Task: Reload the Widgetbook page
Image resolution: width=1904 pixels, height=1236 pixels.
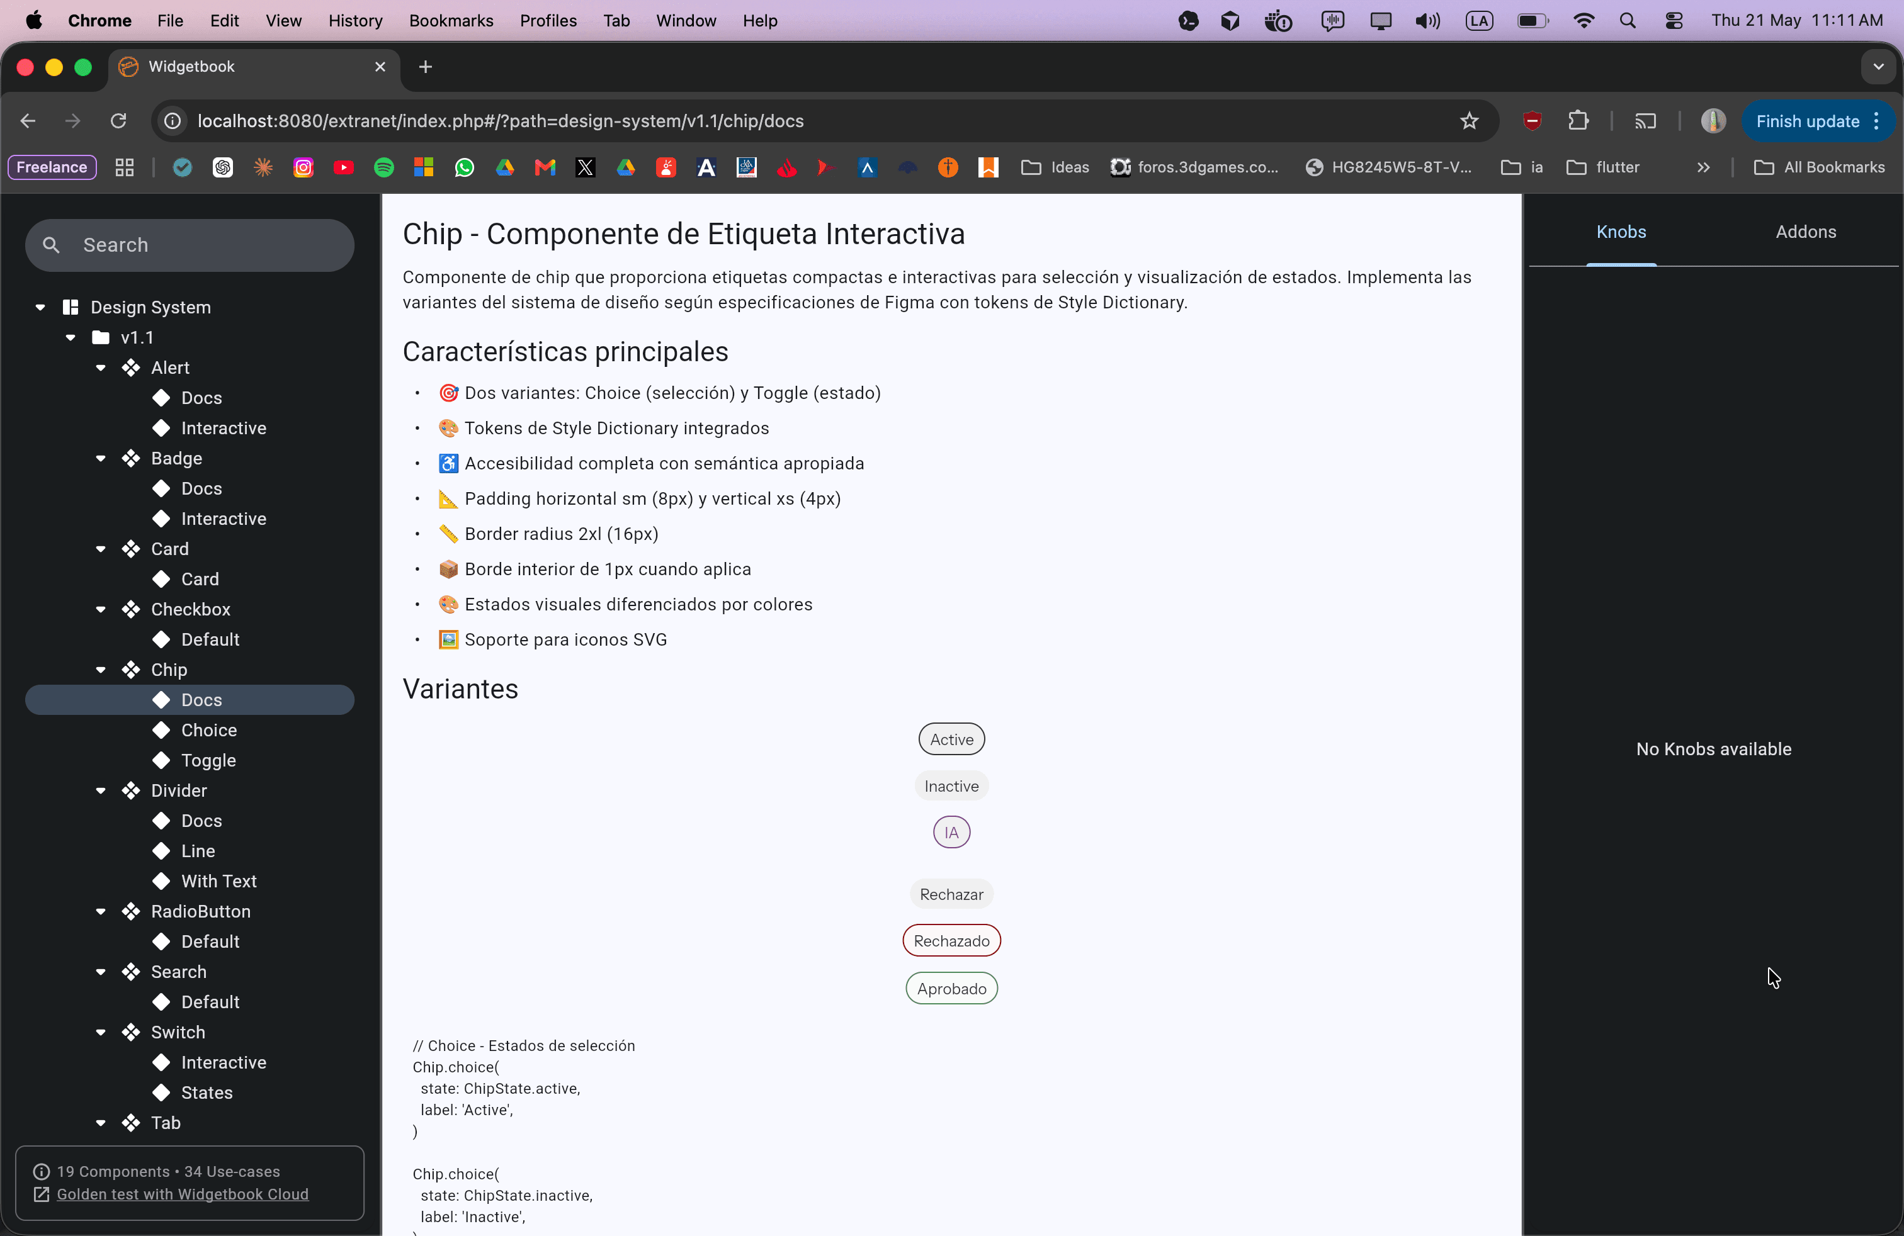Action: (118, 121)
